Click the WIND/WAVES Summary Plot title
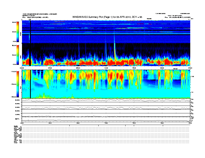205x158 pixels. (107, 17)
